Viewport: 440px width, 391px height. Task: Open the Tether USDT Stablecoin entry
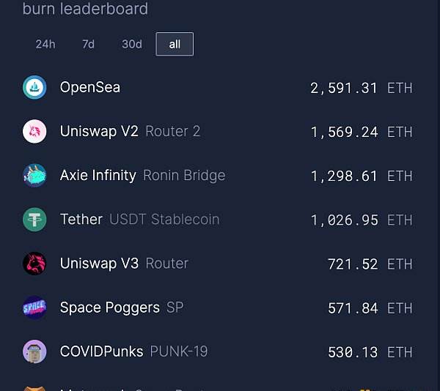click(140, 220)
